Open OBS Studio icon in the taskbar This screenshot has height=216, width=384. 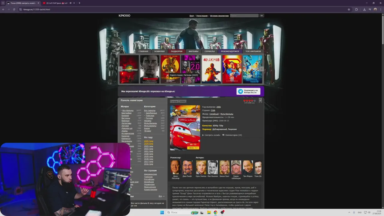coord(222,212)
